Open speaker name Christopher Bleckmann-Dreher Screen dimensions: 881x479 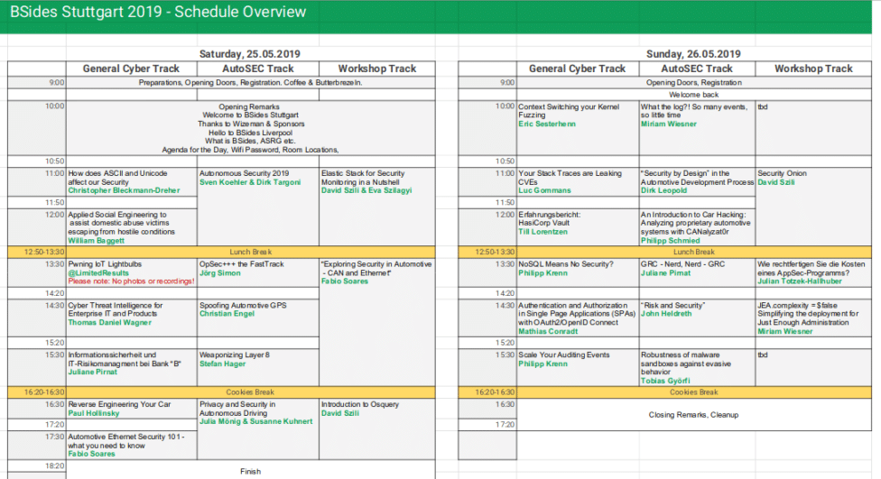tap(125, 192)
